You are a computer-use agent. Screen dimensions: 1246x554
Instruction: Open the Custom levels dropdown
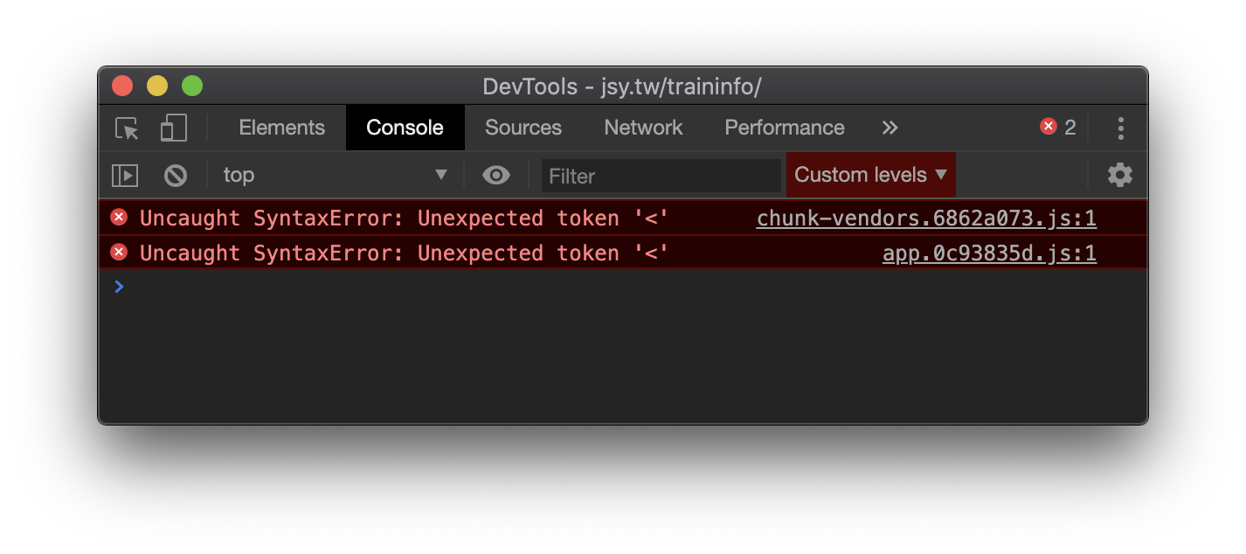click(x=871, y=175)
